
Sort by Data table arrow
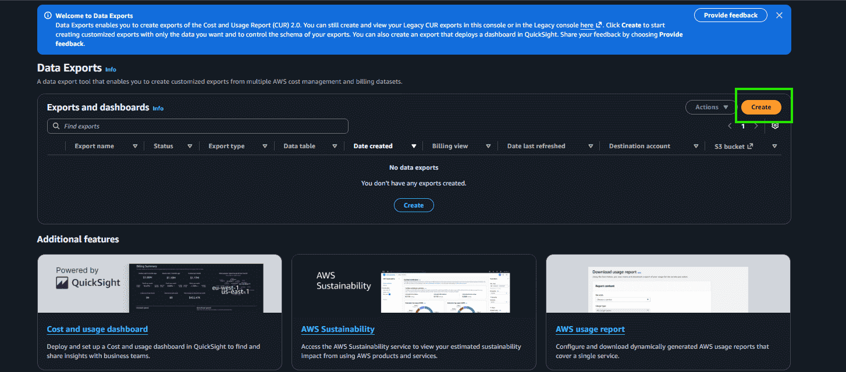[x=335, y=146]
